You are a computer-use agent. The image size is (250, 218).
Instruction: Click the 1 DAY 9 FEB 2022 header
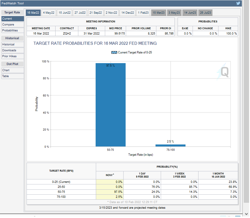click(x=142, y=175)
